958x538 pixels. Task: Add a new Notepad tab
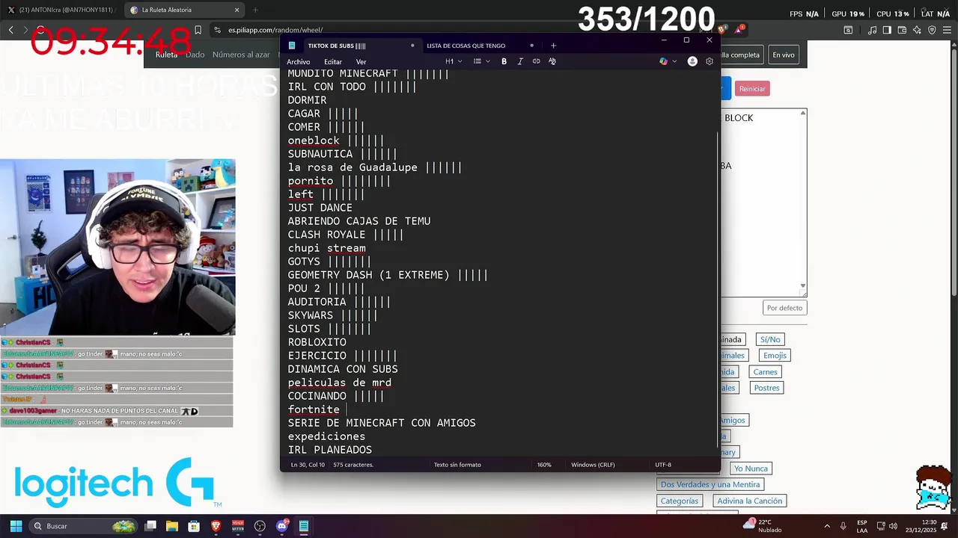[553, 46]
